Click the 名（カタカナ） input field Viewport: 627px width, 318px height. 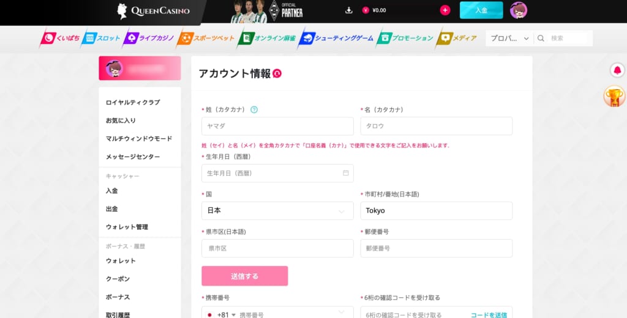coord(436,126)
